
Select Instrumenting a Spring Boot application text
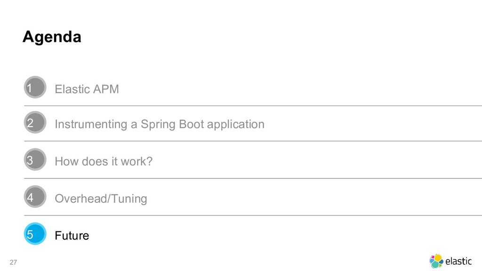[x=160, y=124]
